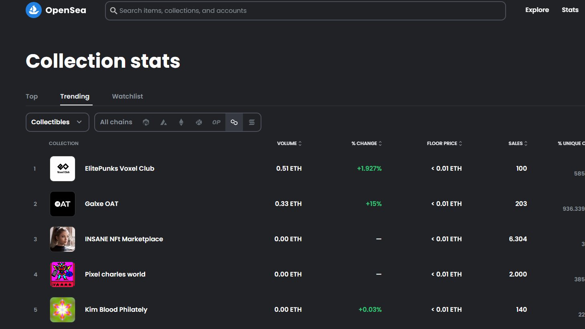Sort the table by % Change column
Viewport: 585px width, 329px height.
tap(366, 143)
